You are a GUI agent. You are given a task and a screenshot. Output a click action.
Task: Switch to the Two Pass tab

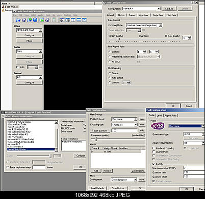(172, 15)
